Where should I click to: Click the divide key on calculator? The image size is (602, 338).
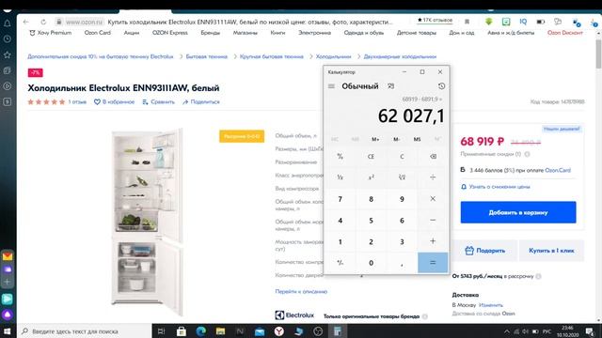point(433,177)
